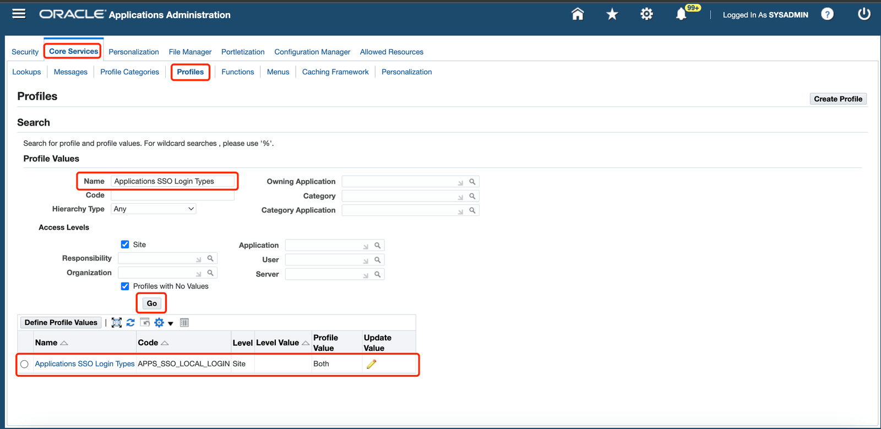Click the Create Profile button
881x429 pixels.
(x=838, y=99)
